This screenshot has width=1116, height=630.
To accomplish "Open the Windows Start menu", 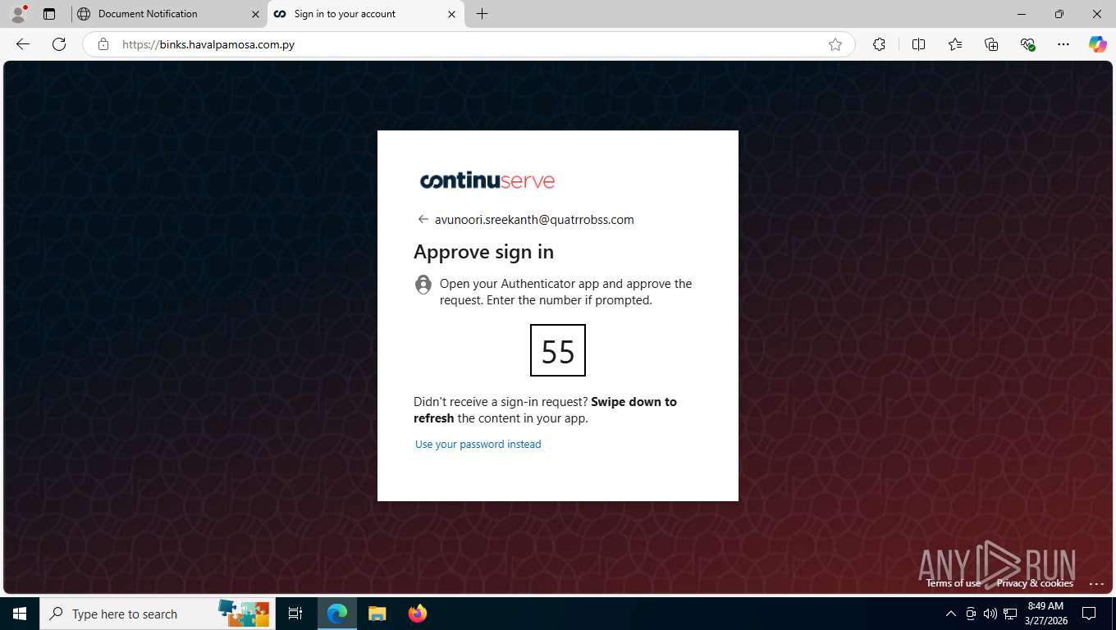I will point(20,614).
